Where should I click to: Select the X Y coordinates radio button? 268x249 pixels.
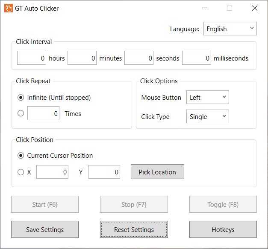point(21,172)
